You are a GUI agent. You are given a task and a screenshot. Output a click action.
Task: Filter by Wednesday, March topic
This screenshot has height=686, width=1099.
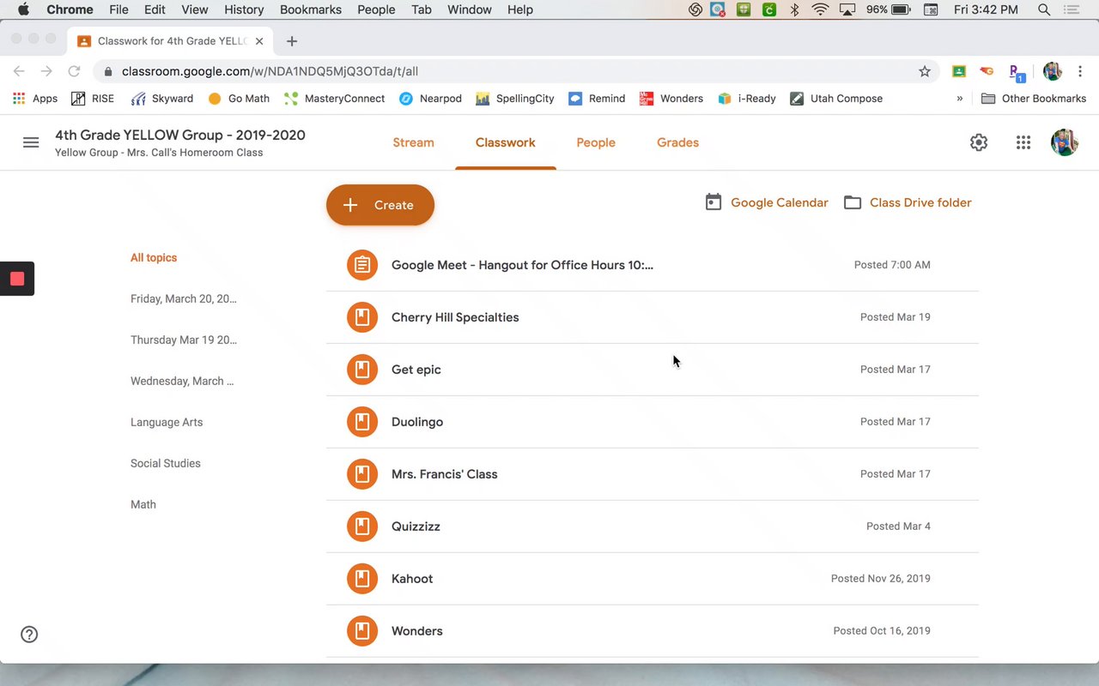click(182, 381)
